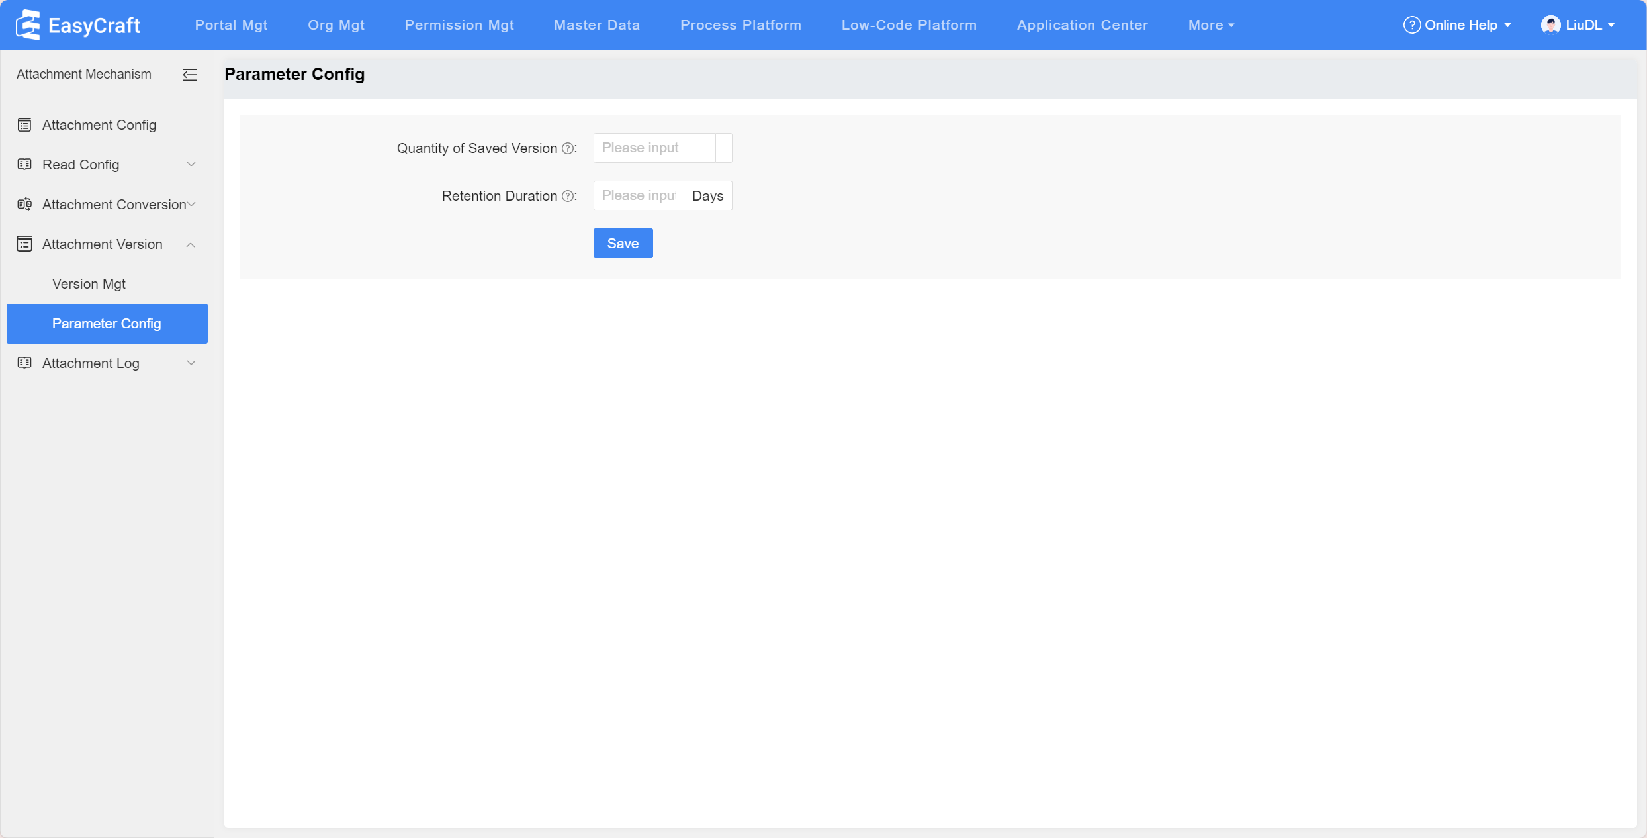Expand the Attachment Conversion chevron
Viewport: 1647px width, 838px height.
191,204
